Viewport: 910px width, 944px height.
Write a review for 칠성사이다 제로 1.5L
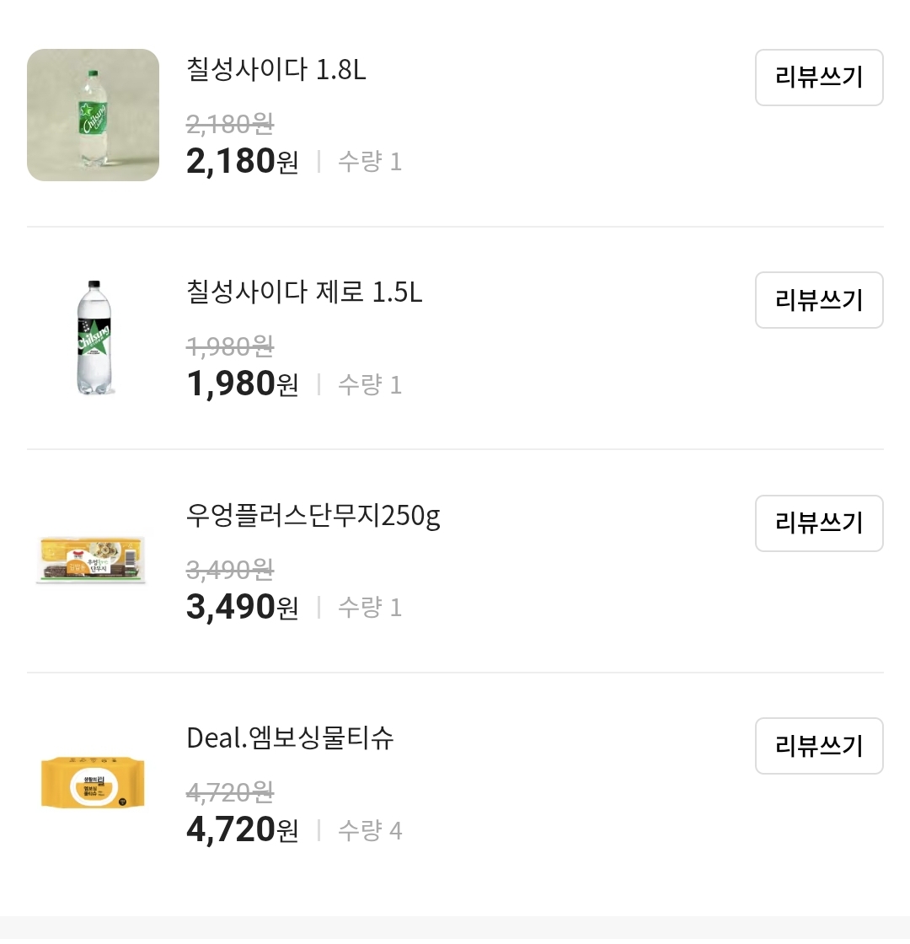click(x=818, y=300)
